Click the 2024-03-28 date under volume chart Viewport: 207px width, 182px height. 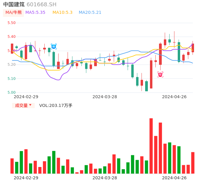105,178
